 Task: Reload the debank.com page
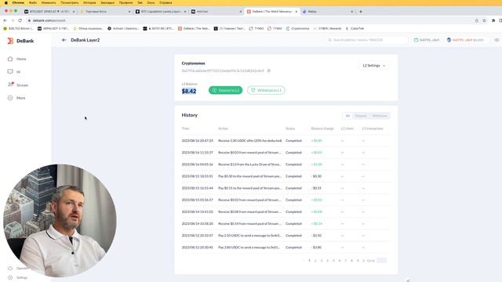click(20, 20)
